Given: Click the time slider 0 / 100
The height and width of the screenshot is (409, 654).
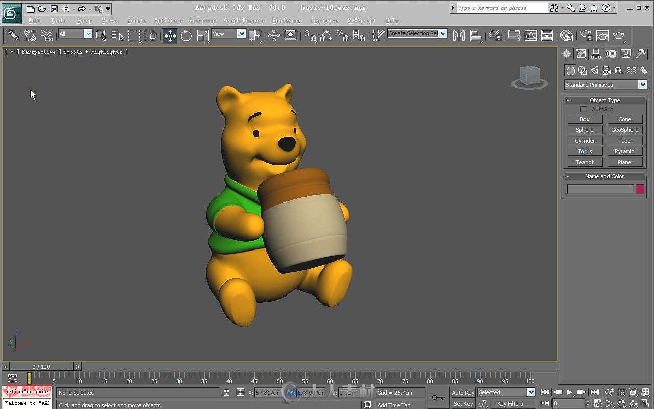Looking at the screenshot, I should pyautogui.click(x=41, y=367).
